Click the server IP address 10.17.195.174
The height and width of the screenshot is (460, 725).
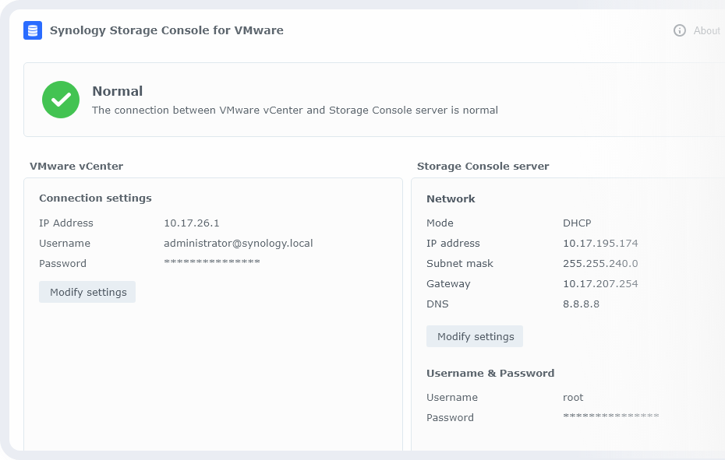click(x=600, y=244)
